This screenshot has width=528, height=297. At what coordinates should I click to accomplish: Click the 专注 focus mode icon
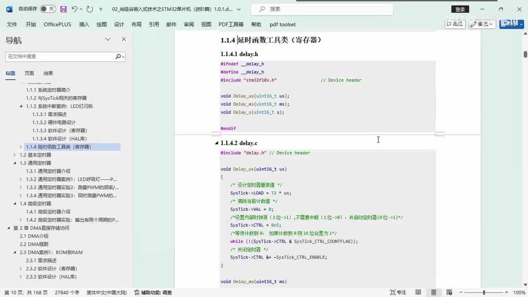click(x=393, y=292)
